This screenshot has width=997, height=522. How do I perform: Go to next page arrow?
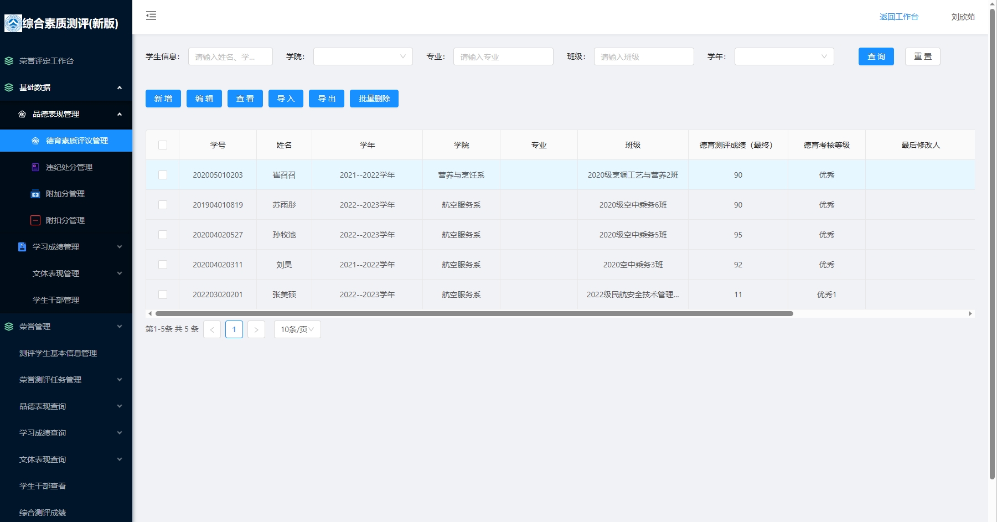click(256, 329)
